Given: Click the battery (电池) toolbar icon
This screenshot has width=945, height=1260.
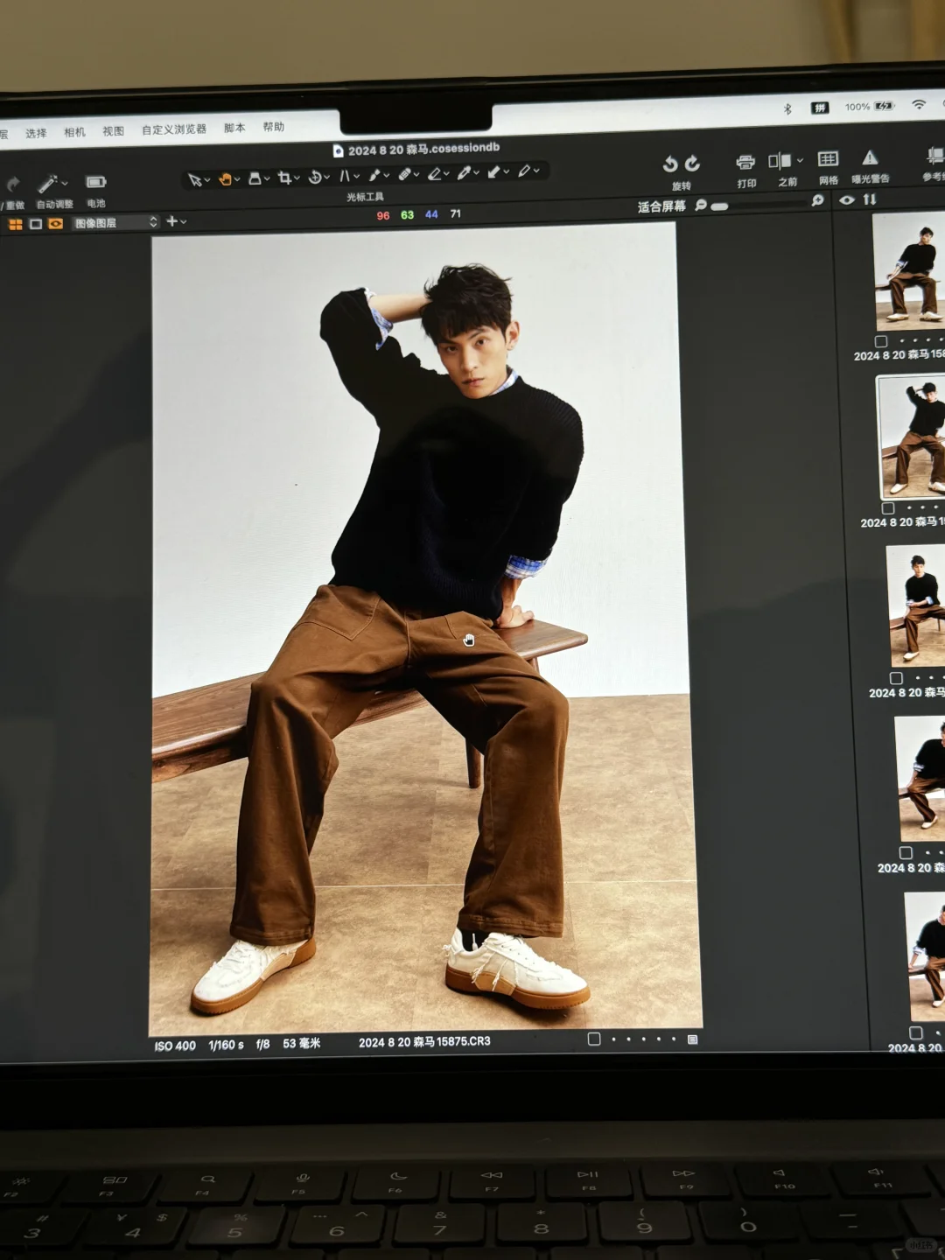Looking at the screenshot, I should [95, 182].
